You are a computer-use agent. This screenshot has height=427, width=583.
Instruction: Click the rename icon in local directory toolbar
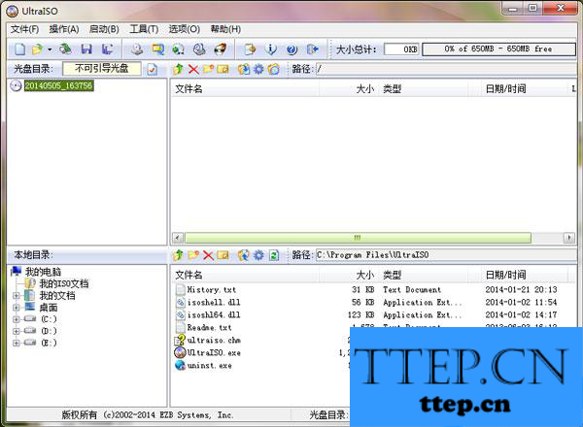[223, 255]
